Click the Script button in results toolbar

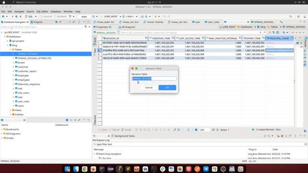pos(126,130)
